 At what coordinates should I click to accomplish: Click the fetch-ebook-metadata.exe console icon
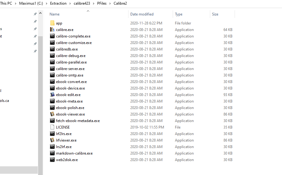52,120
